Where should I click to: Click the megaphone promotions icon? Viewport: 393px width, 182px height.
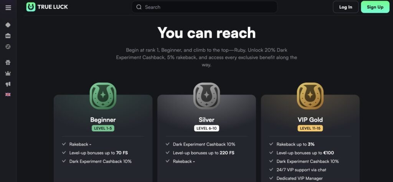tap(8, 84)
